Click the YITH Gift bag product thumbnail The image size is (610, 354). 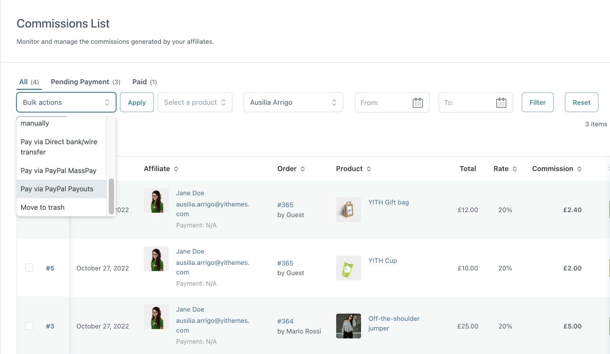(x=348, y=210)
